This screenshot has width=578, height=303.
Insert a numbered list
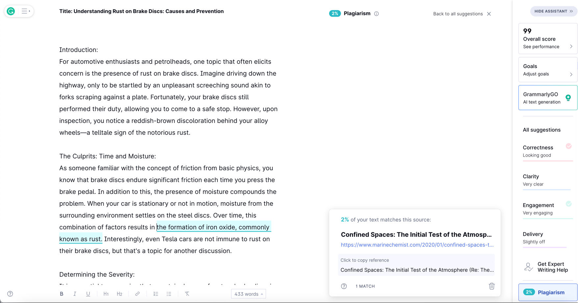pyautogui.click(x=156, y=294)
